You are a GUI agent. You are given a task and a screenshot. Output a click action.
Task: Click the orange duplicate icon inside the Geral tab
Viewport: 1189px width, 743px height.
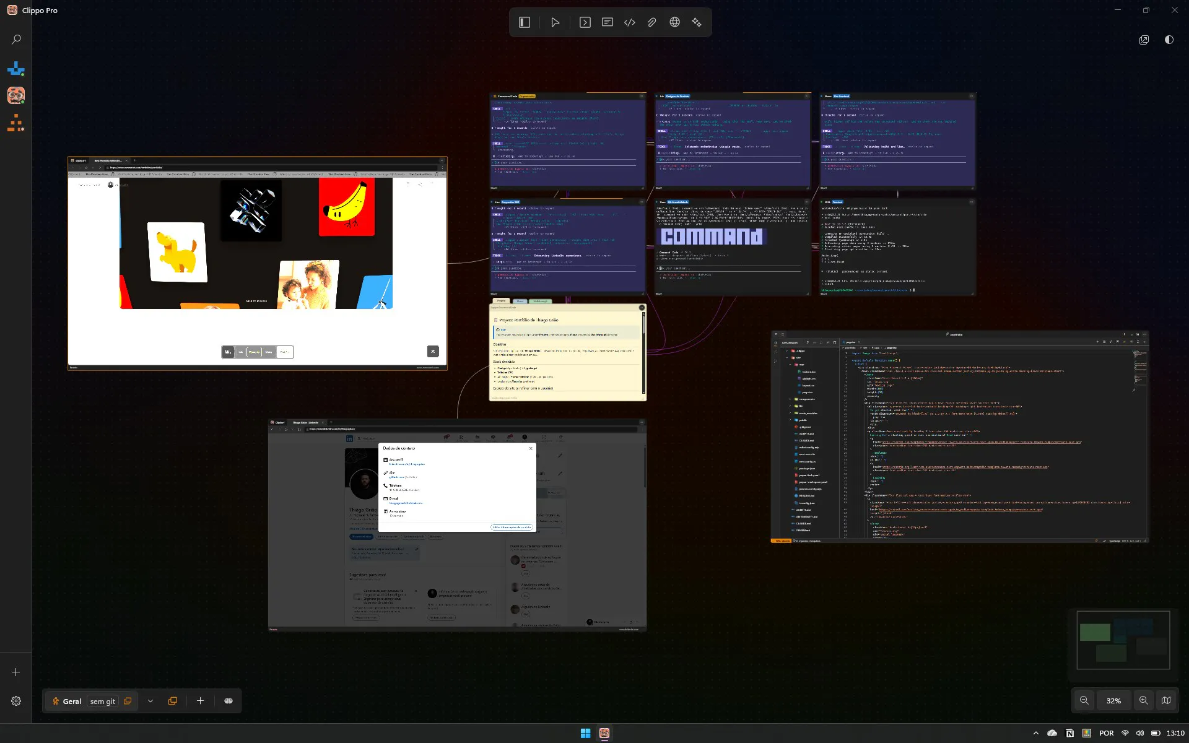coord(128,701)
